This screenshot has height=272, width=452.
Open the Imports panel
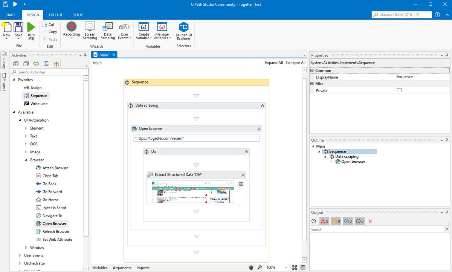(143, 268)
